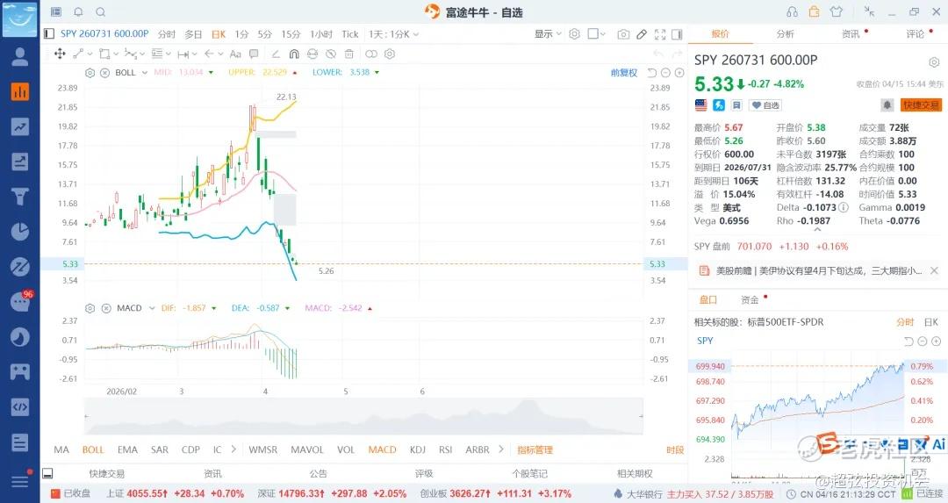
Task: Click the magnet snap drawing icon
Action: tap(294, 54)
